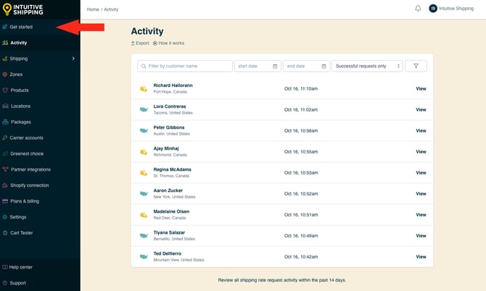View Regina McAdams's request
The width and height of the screenshot is (486, 291).
pyautogui.click(x=421, y=173)
